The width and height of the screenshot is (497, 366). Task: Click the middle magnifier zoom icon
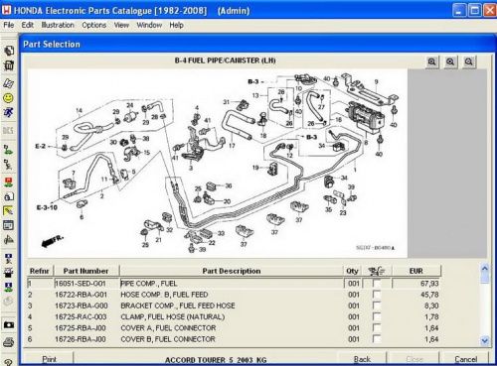point(450,61)
